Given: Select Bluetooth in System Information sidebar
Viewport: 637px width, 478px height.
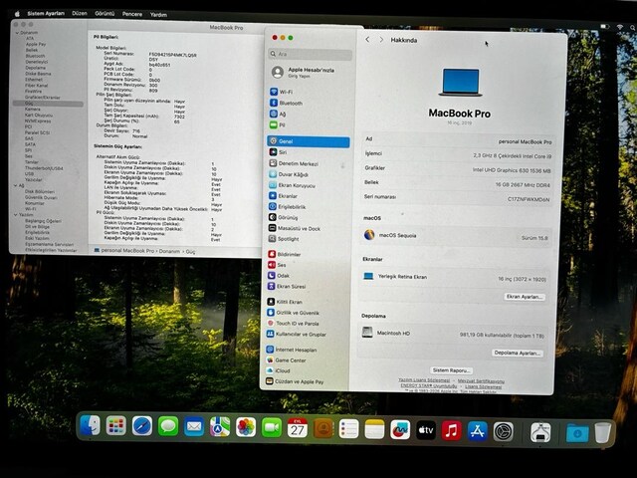Looking at the screenshot, I should pos(36,56).
